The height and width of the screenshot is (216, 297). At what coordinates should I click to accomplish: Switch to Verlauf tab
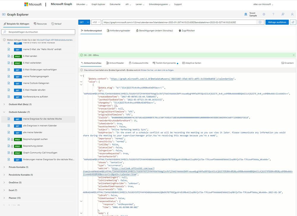[56, 24]
